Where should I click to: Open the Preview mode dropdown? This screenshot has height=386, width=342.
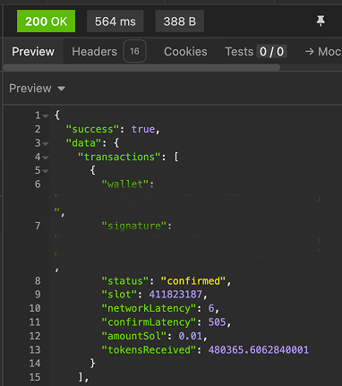coord(37,89)
